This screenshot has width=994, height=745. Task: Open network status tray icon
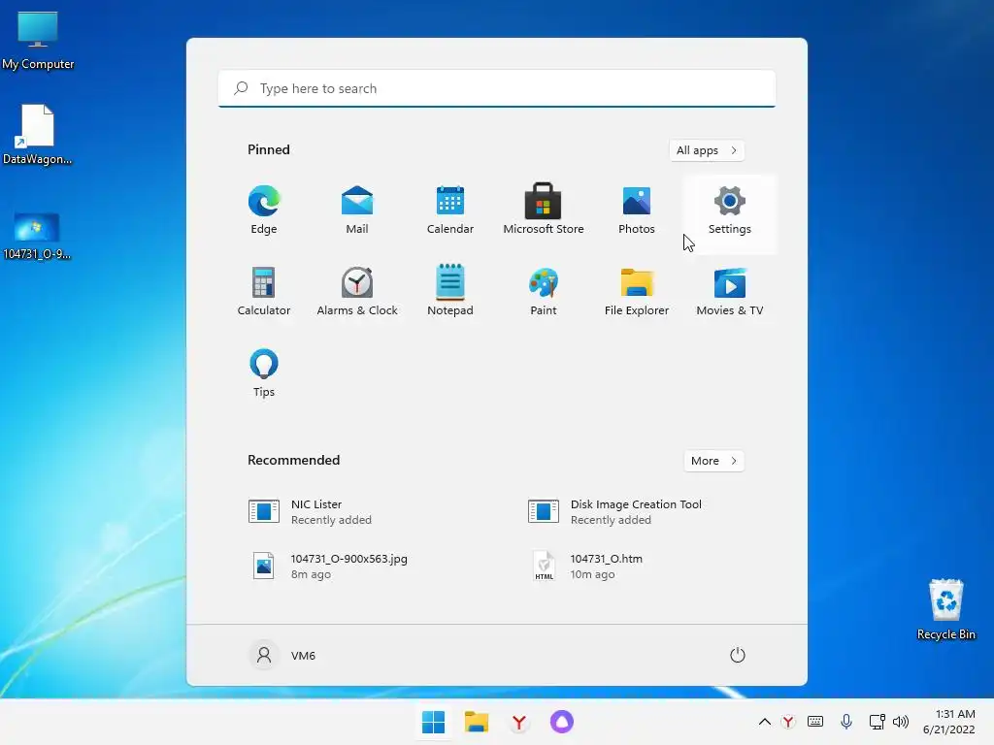point(877,722)
